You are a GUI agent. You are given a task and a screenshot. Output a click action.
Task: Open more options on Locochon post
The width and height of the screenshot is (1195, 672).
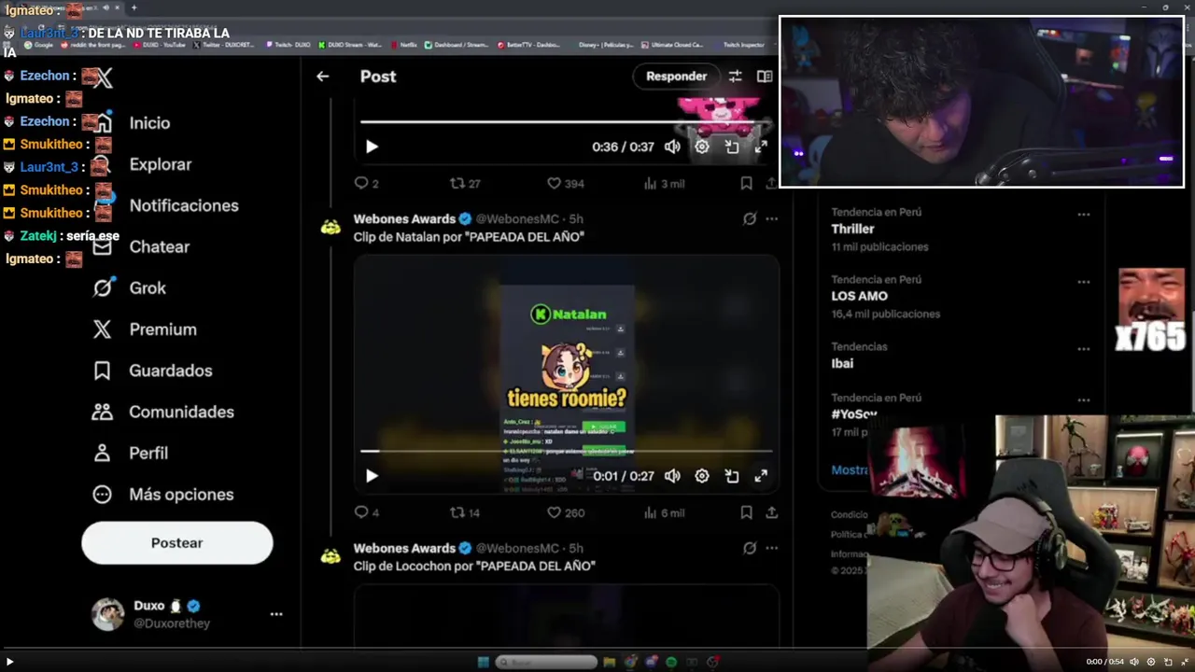(771, 549)
